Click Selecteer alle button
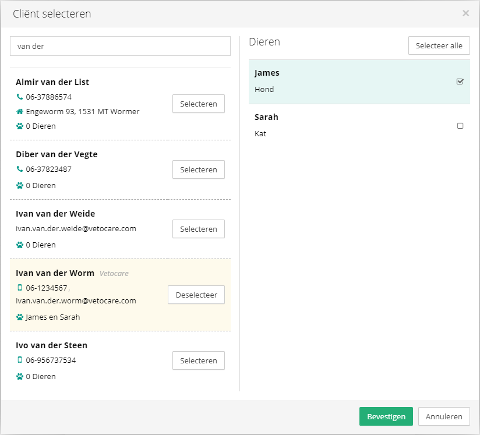 pyautogui.click(x=439, y=45)
